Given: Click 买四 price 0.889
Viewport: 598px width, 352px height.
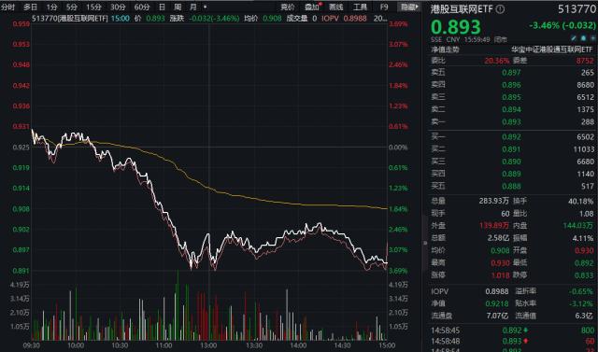Looking at the screenshot, I should pyautogui.click(x=511, y=174).
